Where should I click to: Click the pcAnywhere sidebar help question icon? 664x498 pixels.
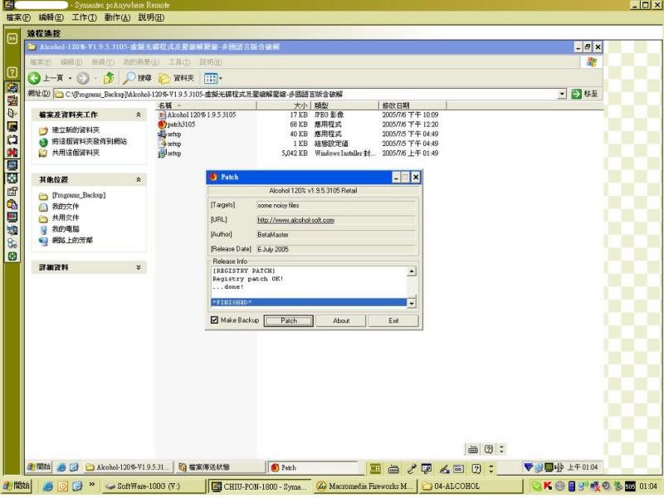click(12, 72)
